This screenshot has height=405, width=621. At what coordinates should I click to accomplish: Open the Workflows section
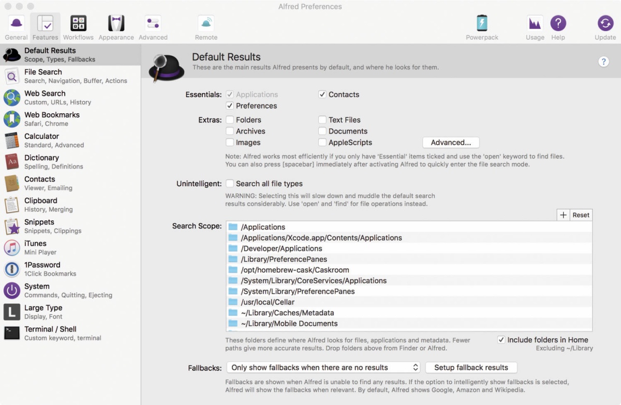click(x=78, y=27)
